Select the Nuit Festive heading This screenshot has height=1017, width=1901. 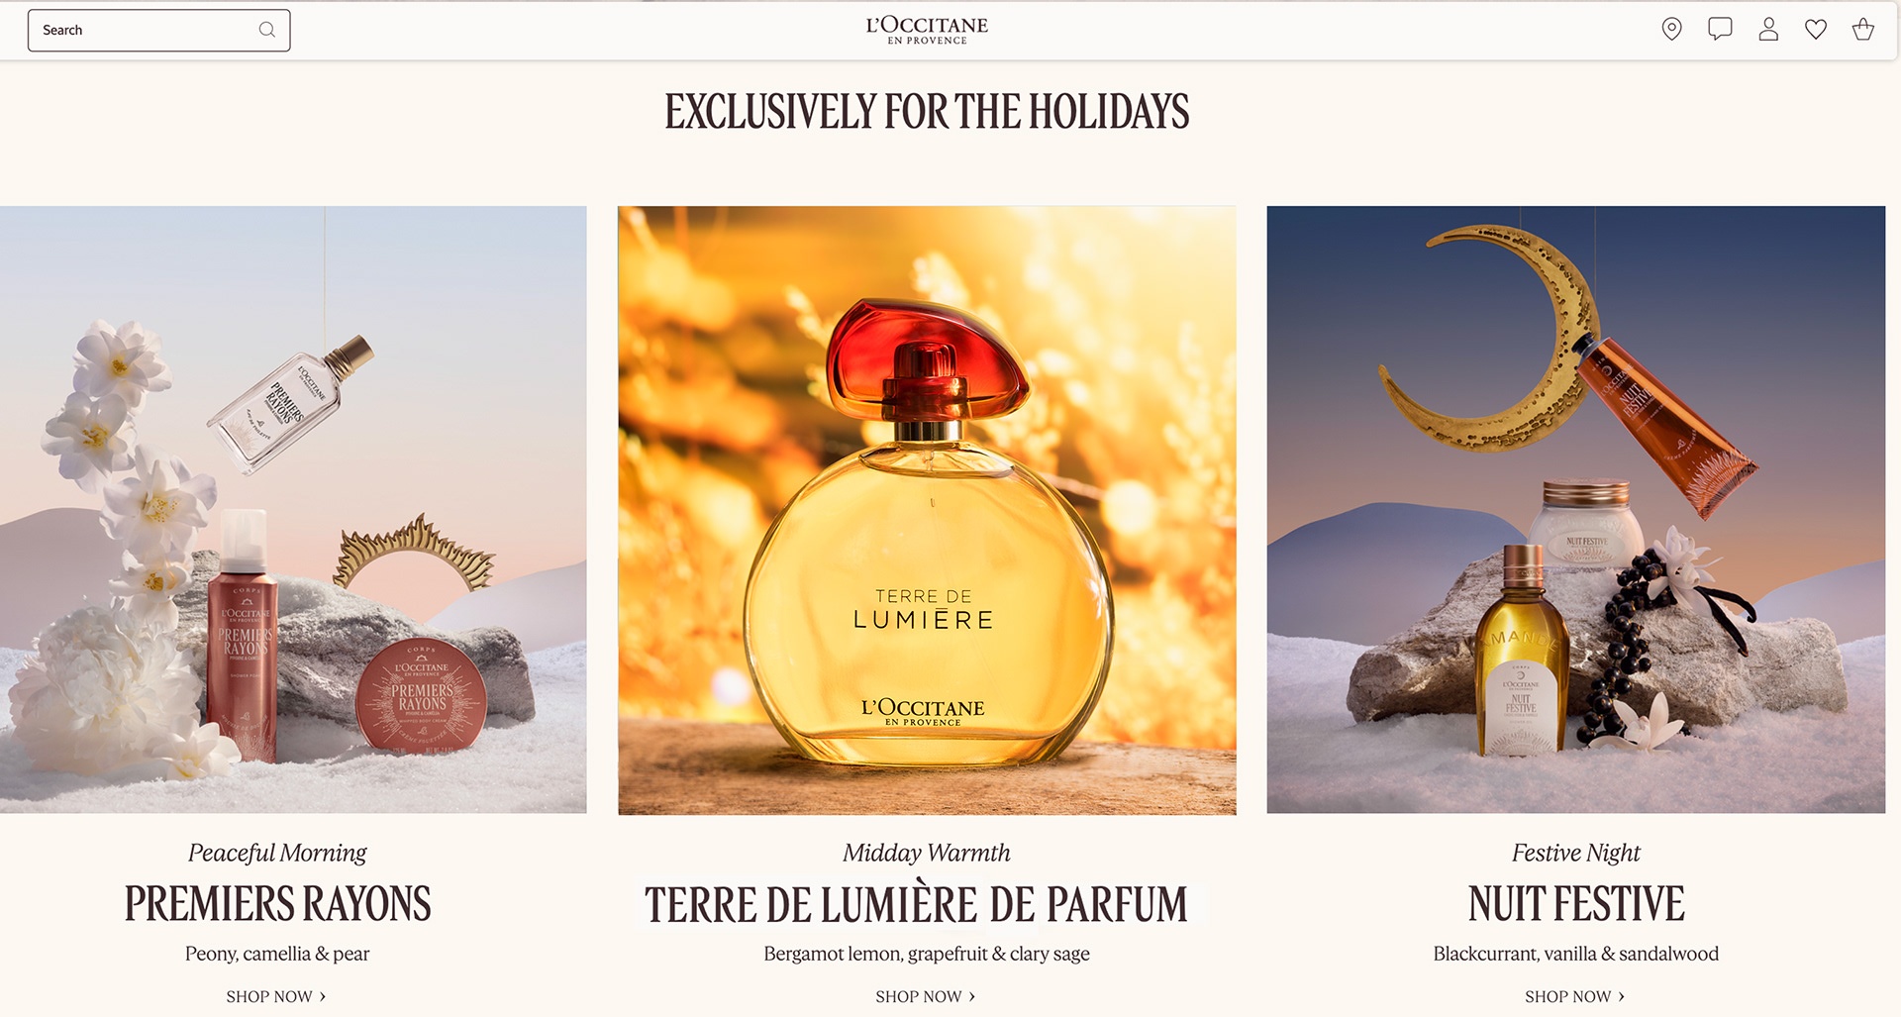1576,904
